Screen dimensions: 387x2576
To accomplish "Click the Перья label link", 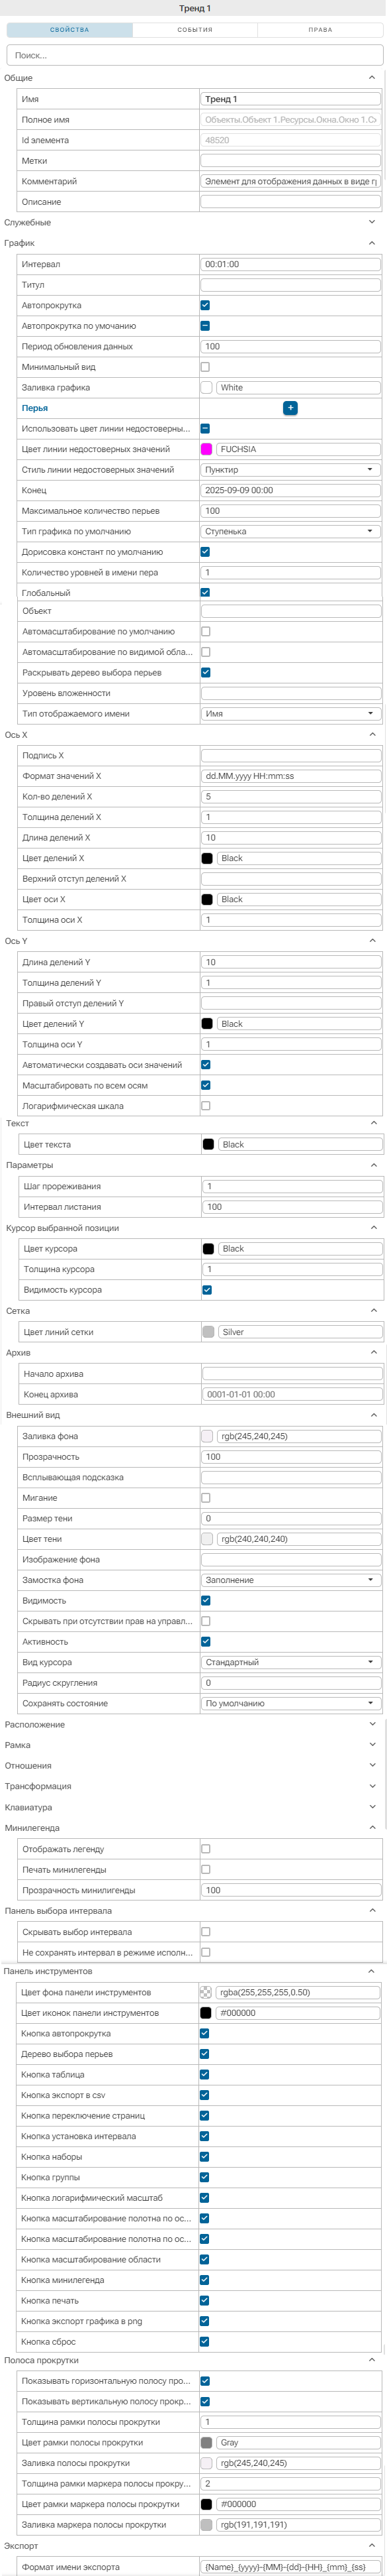I will pos(35,408).
